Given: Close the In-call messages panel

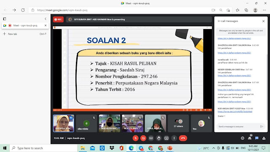Looking at the screenshot, I should (x=263, y=21).
